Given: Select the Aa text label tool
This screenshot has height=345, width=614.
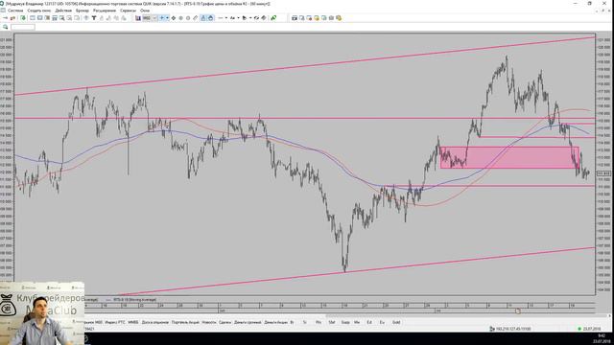Looking at the screenshot, I should 232,18.
